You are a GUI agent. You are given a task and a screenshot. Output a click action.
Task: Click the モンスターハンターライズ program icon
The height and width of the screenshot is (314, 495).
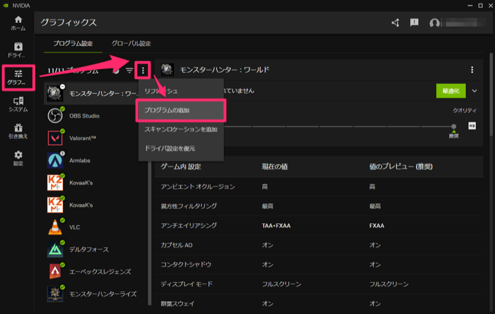click(55, 294)
